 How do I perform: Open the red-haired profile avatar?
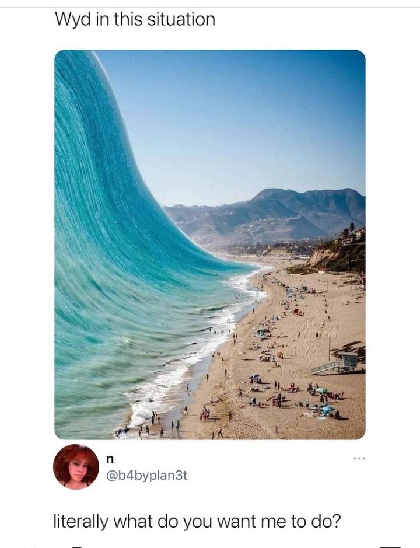pyautogui.click(x=76, y=466)
